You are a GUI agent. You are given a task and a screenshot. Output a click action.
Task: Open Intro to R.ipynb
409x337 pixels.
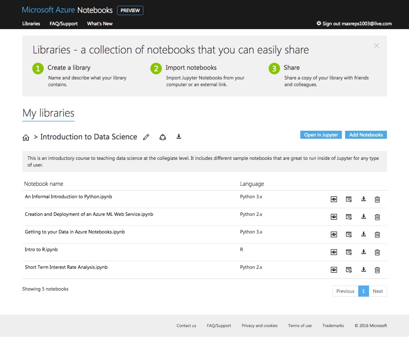(41, 249)
